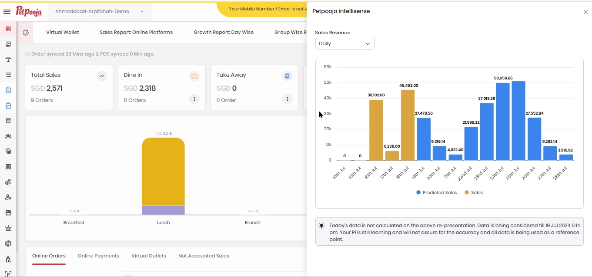Open the table icon in left sidebar

point(8,59)
